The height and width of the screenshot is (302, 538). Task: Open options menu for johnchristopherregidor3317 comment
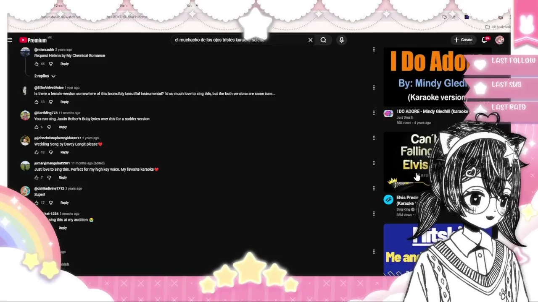pos(374,138)
